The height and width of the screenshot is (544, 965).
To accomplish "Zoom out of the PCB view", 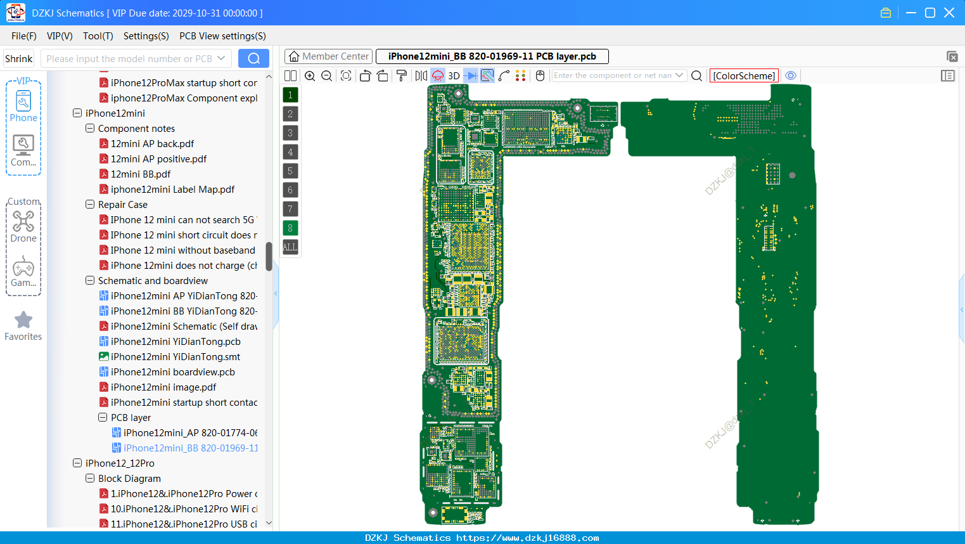I will pos(327,75).
